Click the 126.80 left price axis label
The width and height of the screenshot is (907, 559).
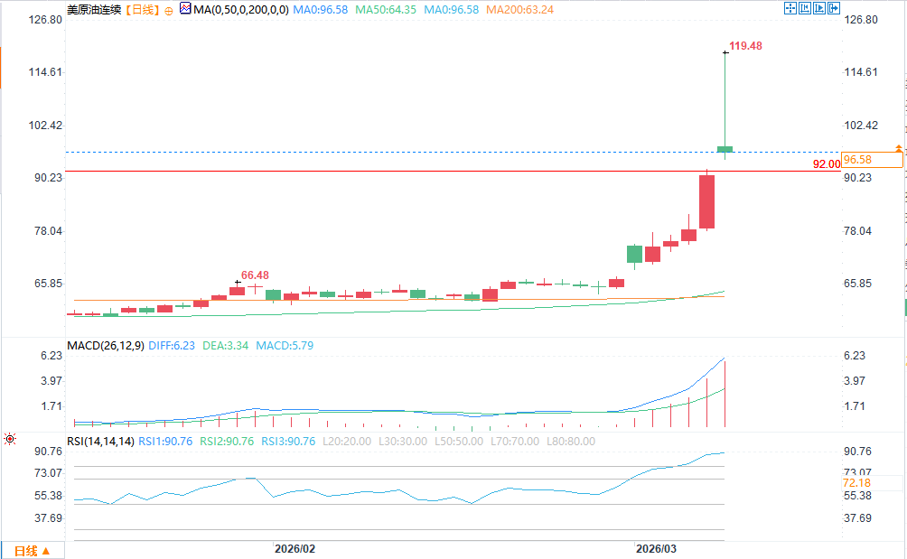coord(45,20)
